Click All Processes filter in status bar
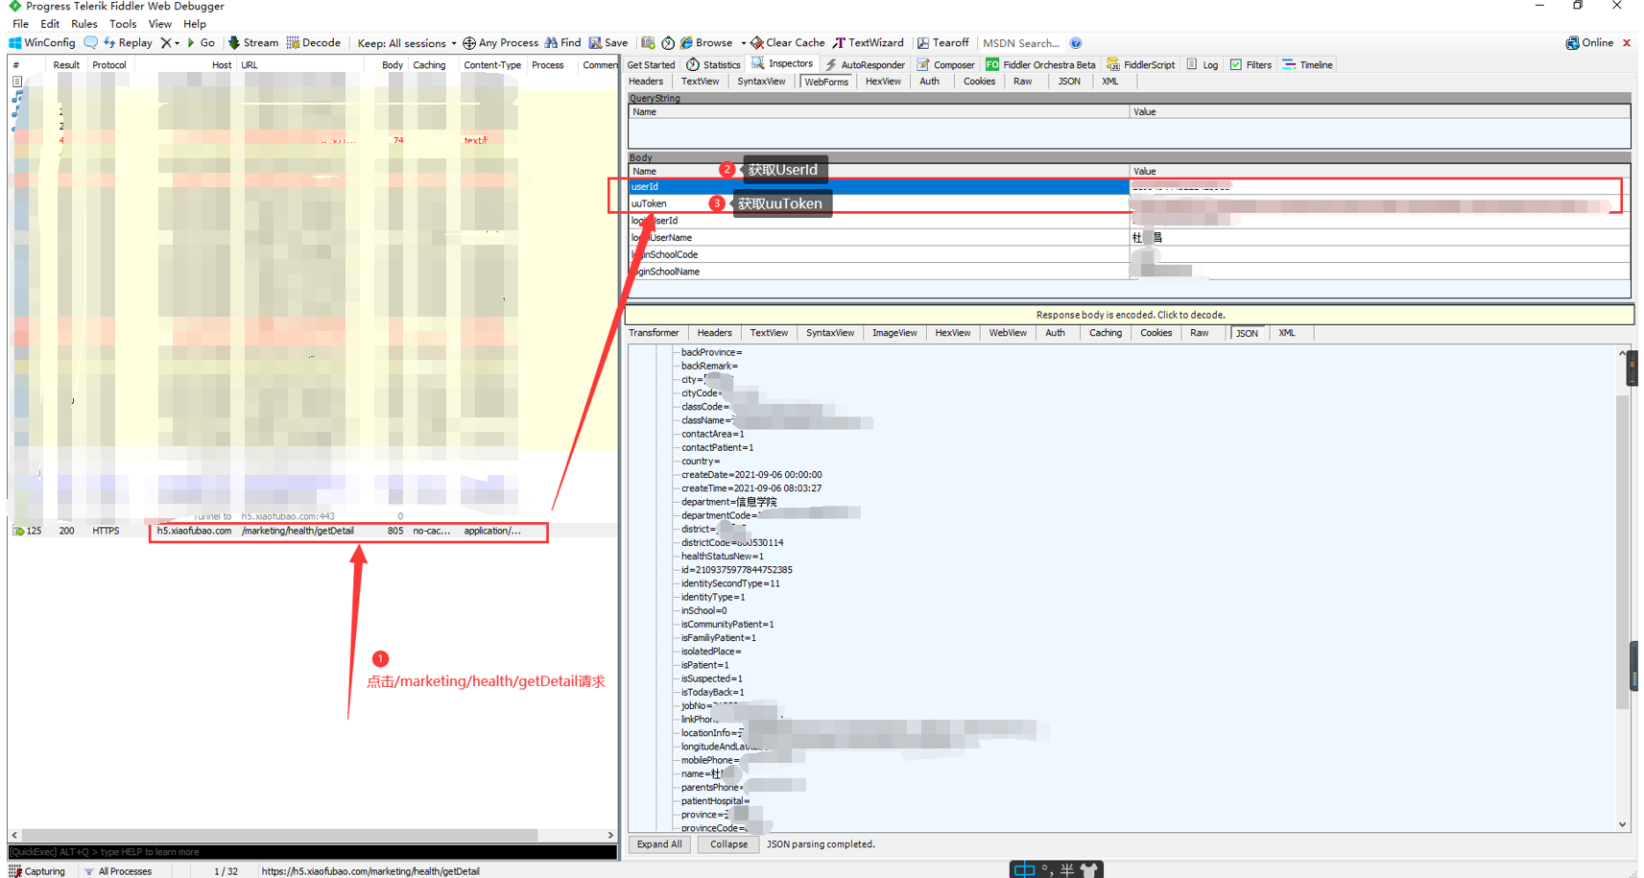 pyautogui.click(x=118, y=871)
